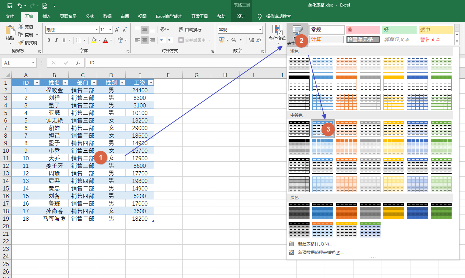
Task: Open the filter dropdown on the 姓名 header
Action: 65,83
